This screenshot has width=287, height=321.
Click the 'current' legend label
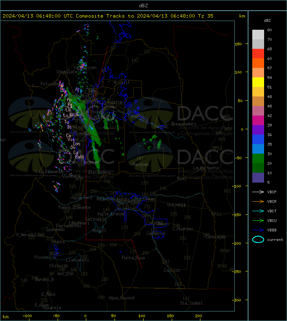[275, 239]
